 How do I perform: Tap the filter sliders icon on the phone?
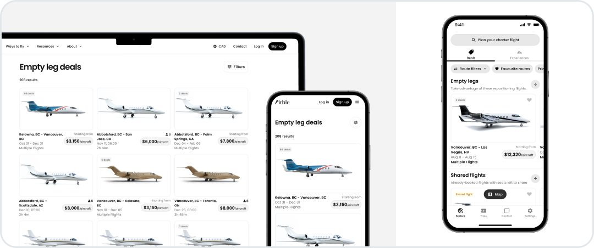pyautogui.click(x=355, y=122)
